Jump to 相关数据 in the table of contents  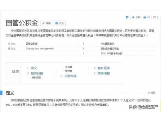coord(37,73)
